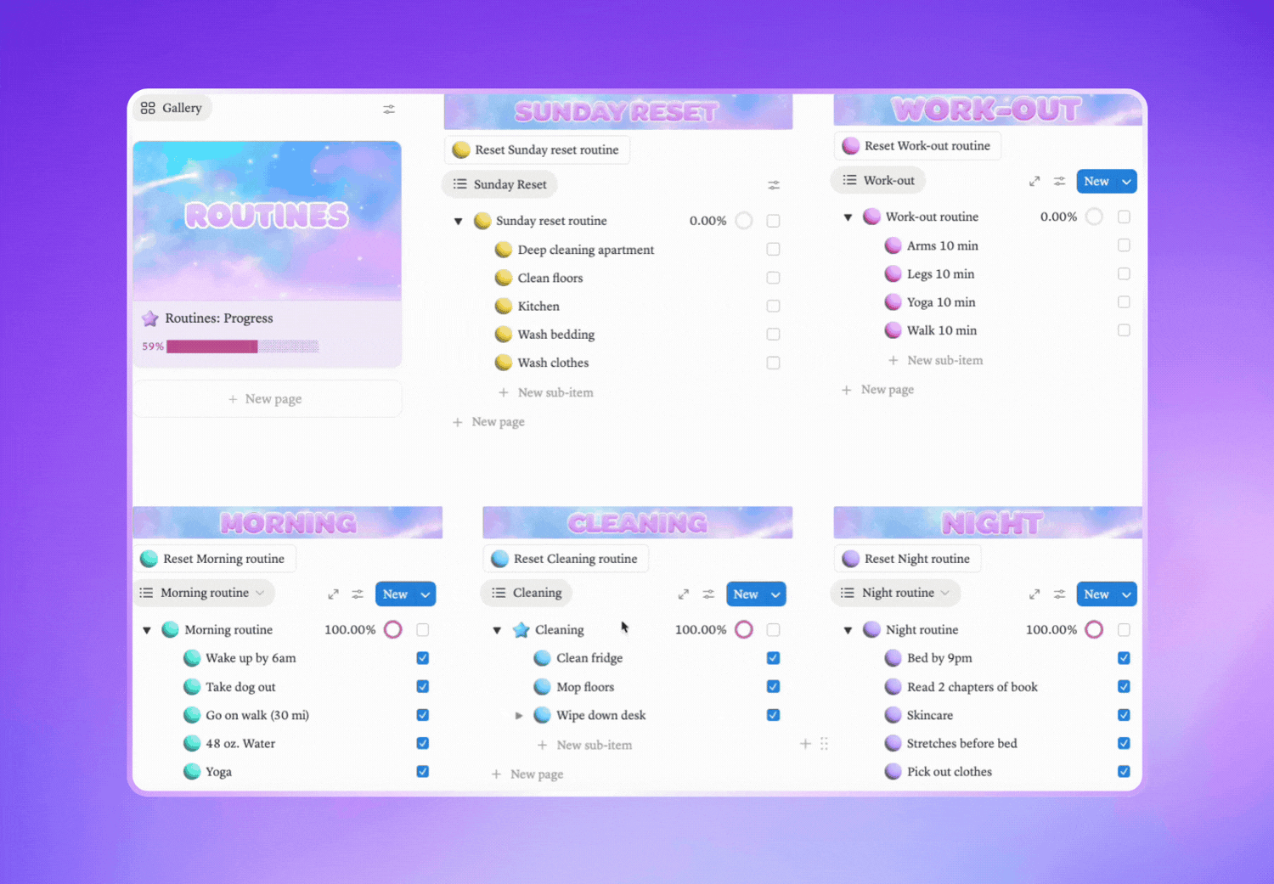The image size is (1274, 884).
Task: Click Reset Morning routine button
Action: (214, 559)
